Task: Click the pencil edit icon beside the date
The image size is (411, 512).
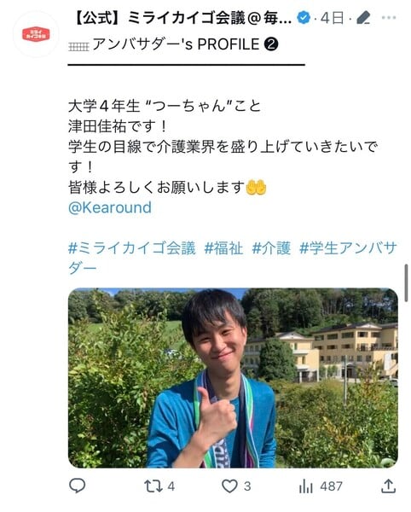Action: tap(363, 18)
